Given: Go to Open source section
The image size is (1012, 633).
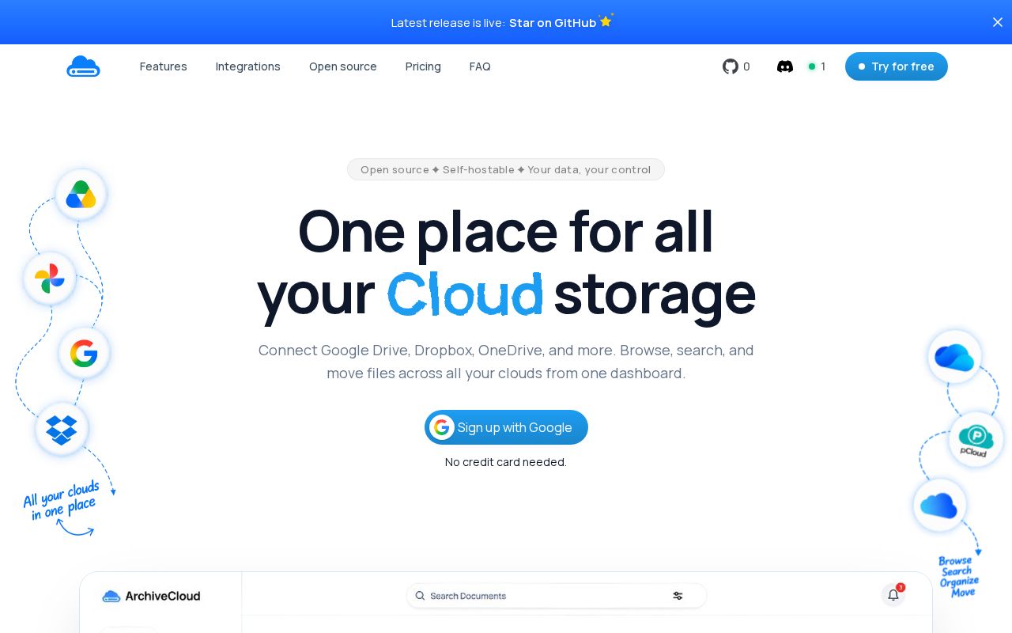Looking at the screenshot, I should click(x=343, y=66).
